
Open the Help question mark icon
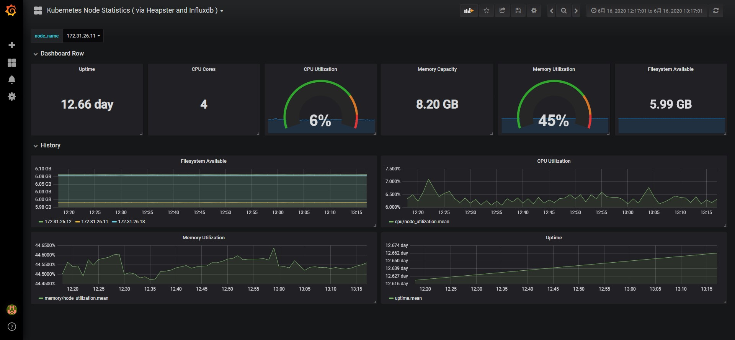(12, 327)
